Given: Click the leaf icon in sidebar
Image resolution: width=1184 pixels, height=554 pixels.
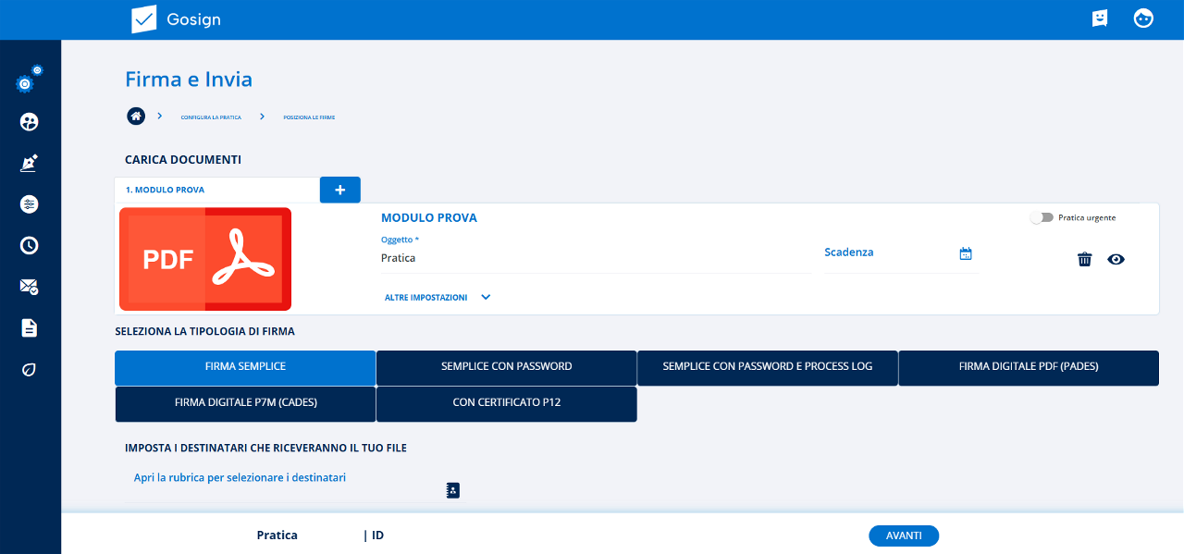Looking at the screenshot, I should pyautogui.click(x=29, y=369).
